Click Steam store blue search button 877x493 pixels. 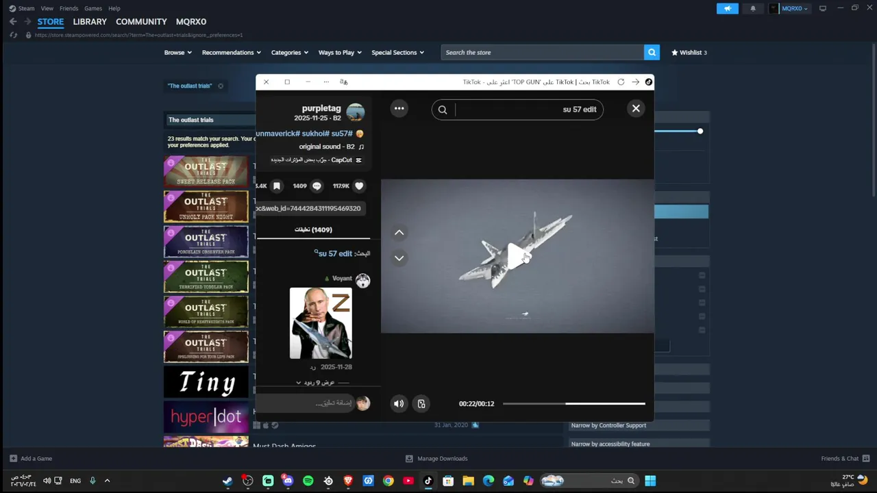pos(652,53)
